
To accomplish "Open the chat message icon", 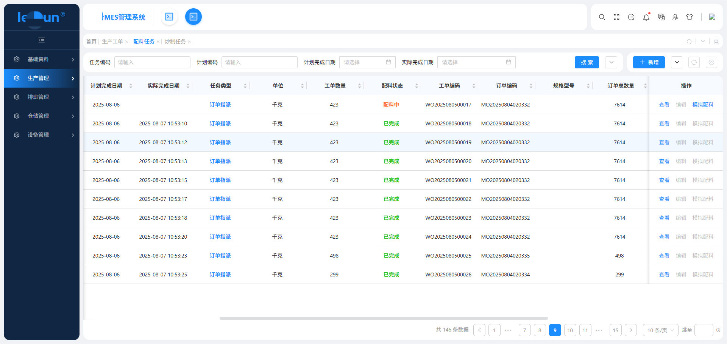I will tap(631, 17).
